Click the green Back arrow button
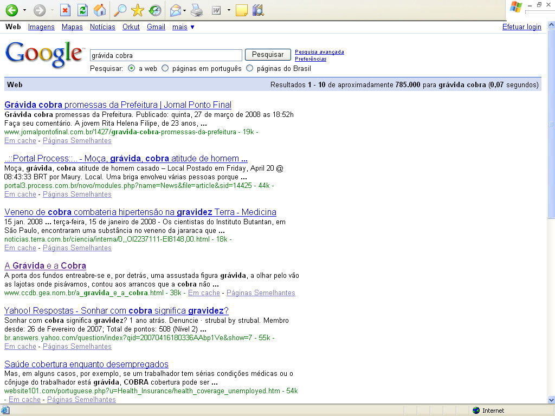Viewport: 555px width, 416px height. 11,10
